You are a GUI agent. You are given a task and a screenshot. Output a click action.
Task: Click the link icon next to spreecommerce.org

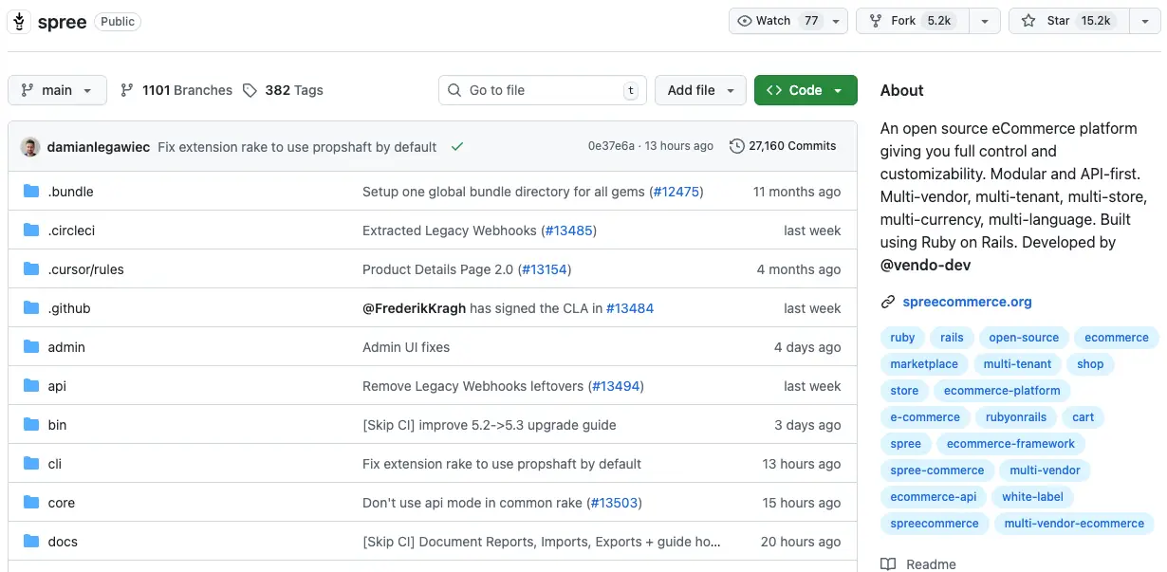(888, 302)
